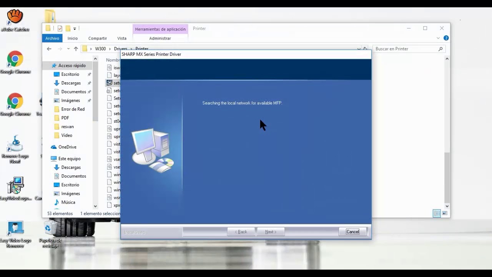Open pinned Imágenes under Acceso rápido

pyautogui.click(x=70, y=100)
